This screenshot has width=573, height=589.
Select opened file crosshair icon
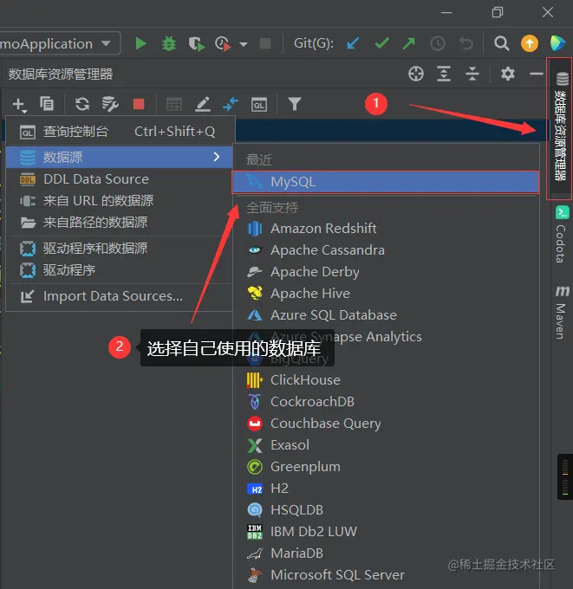416,74
